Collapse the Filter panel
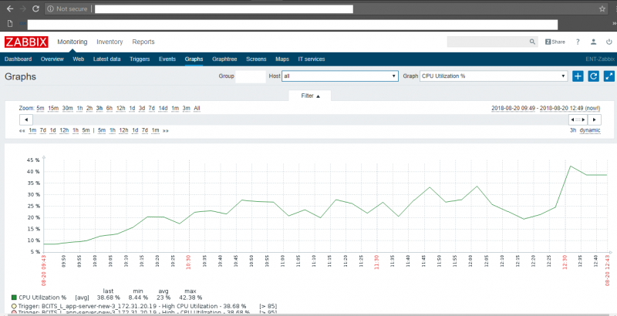617x316 pixels. (311, 96)
